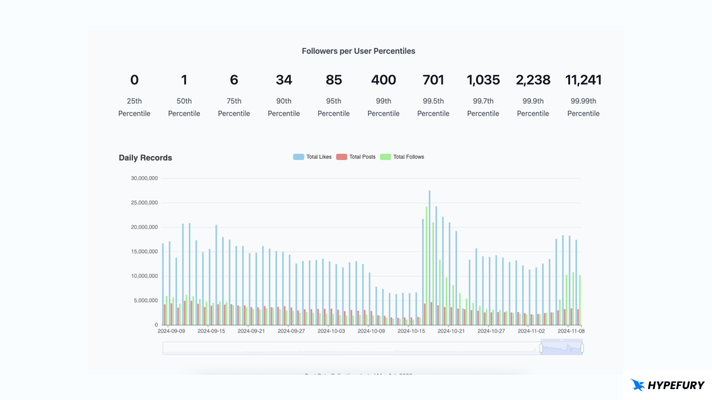Click the Hypefury bird logo icon
The image size is (712, 400).
point(638,385)
